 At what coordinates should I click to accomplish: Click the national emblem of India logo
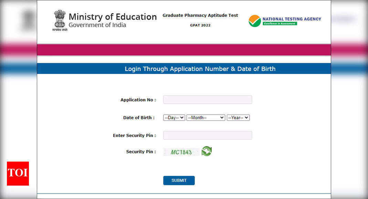point(60,20)
